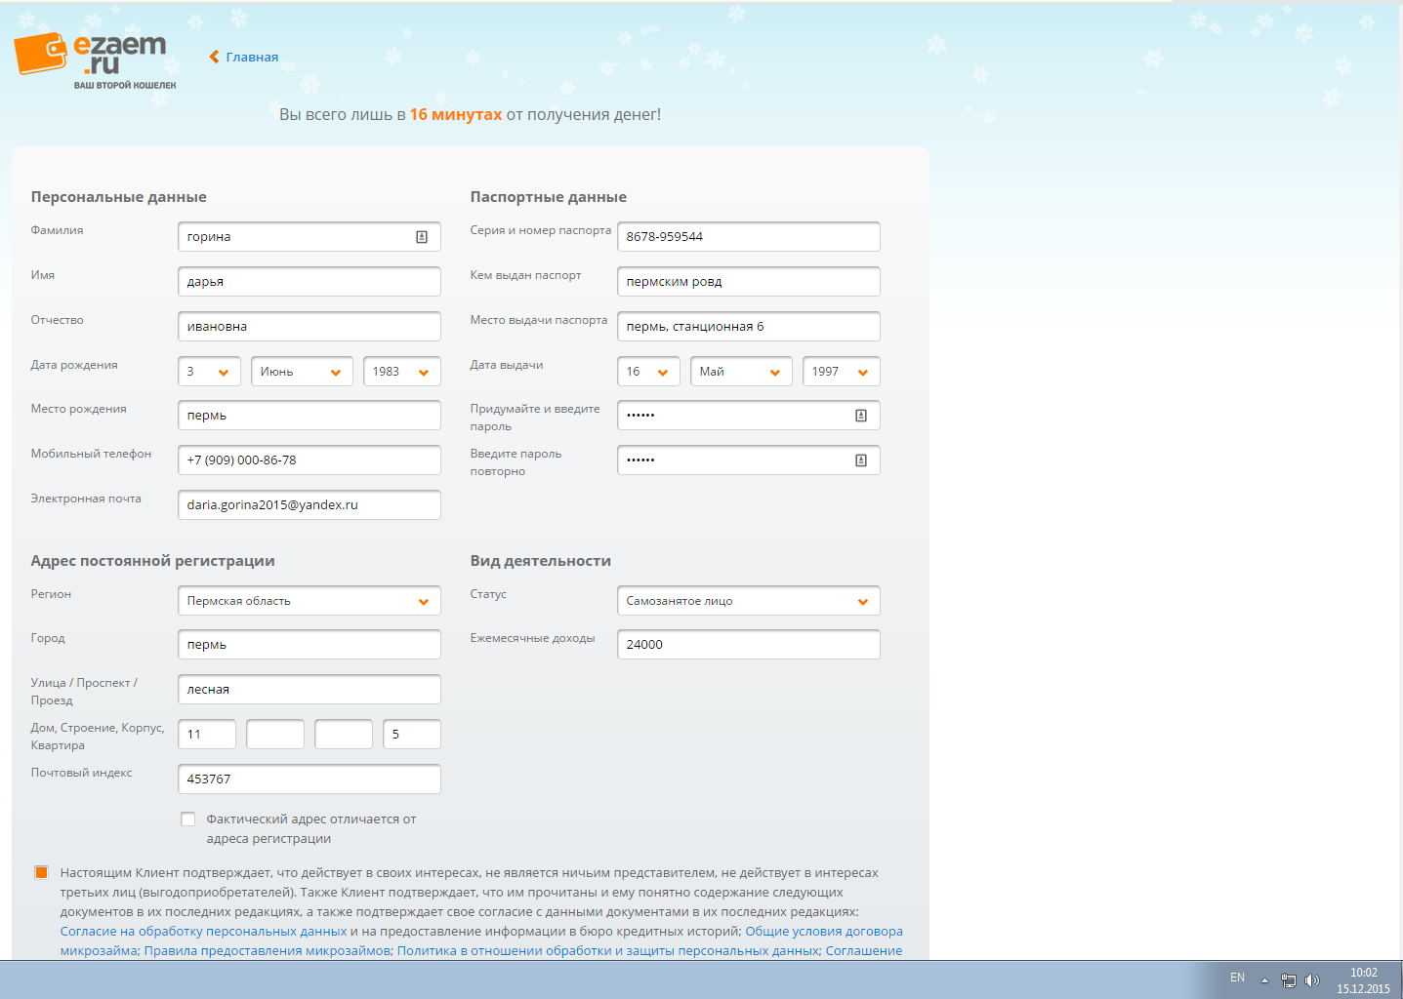This screenshot has width=1403, height=999.
Task: Click the 'Кем выдан паспорт' field
Action: click(x=749, y=282)
